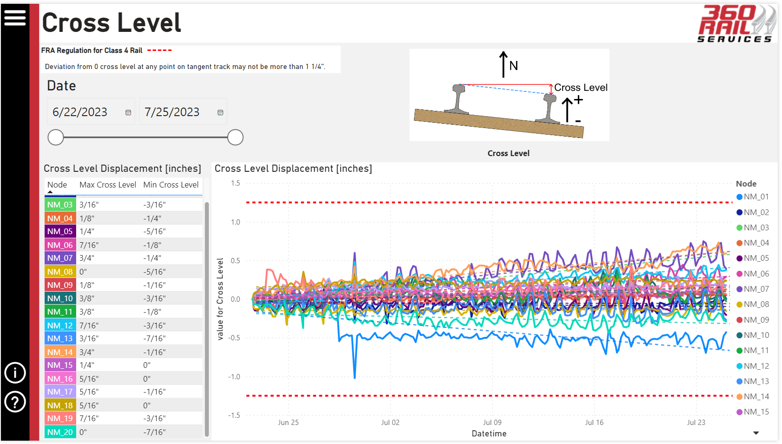Select the NM_08 table row

pos(124,272)
